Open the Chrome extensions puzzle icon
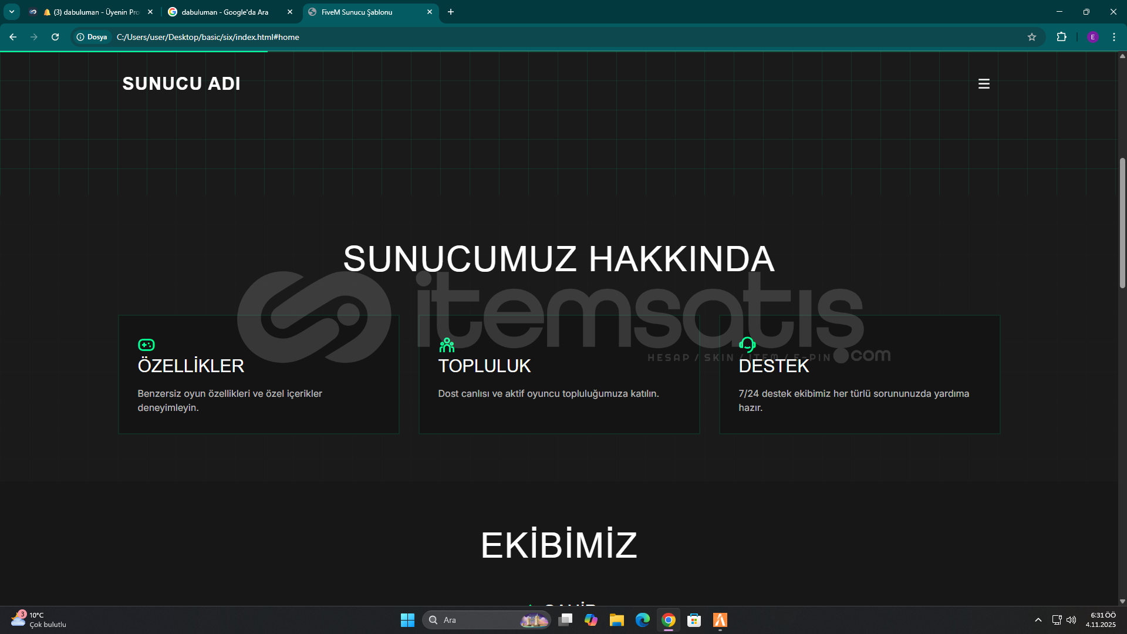Image resolution: width=1127 pixels, height=634 pixels. 1061,37
